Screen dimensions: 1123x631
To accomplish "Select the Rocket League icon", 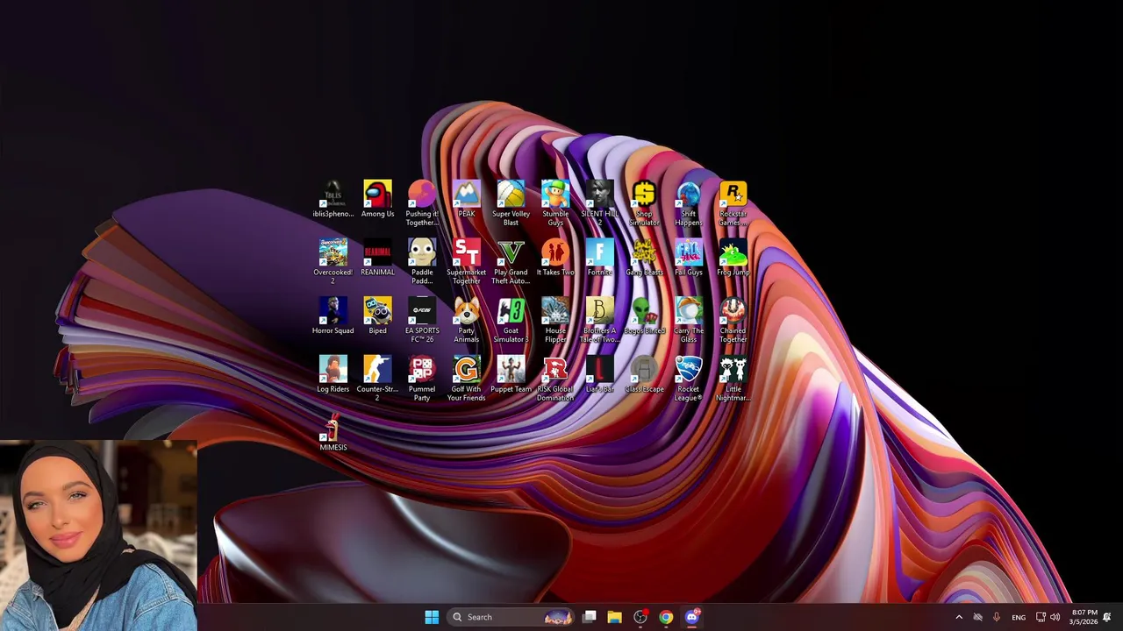I will [x=689, y=379].
